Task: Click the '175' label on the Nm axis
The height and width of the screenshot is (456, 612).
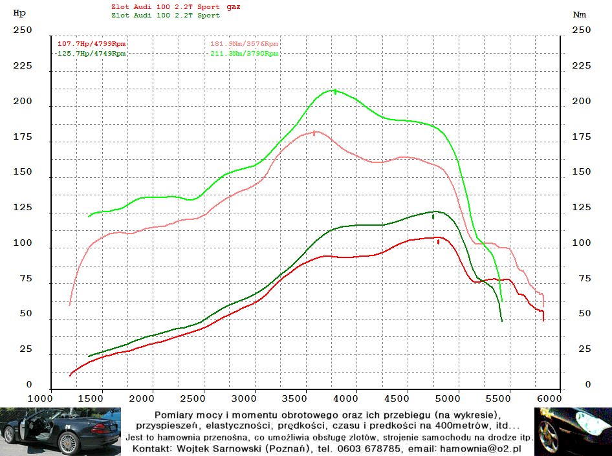Action: [x=582, y=136]
